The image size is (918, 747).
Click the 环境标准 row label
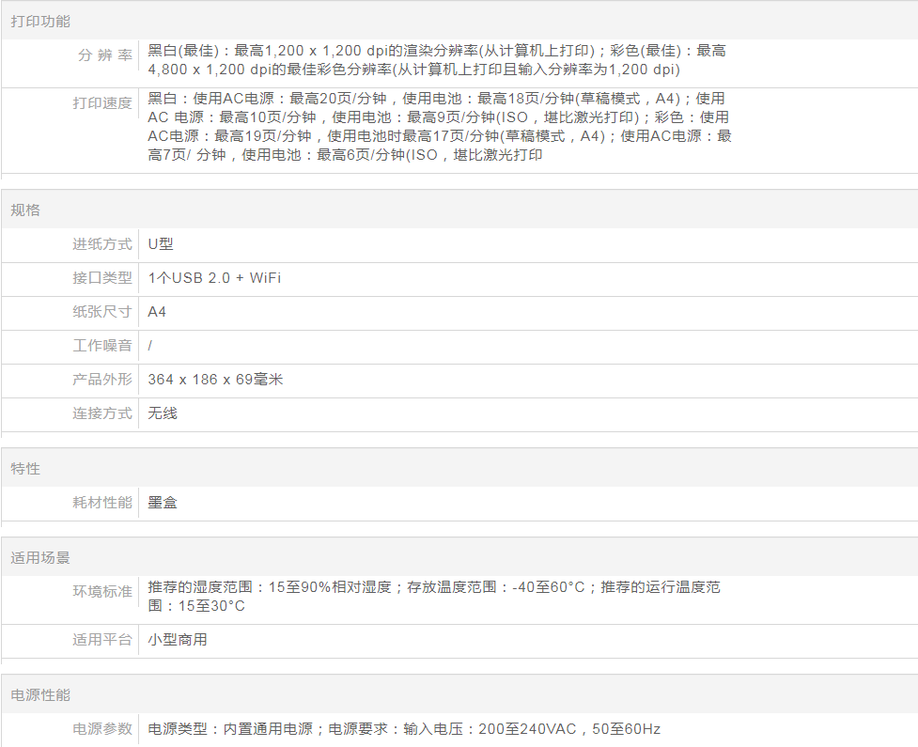[x=102, y=592]
